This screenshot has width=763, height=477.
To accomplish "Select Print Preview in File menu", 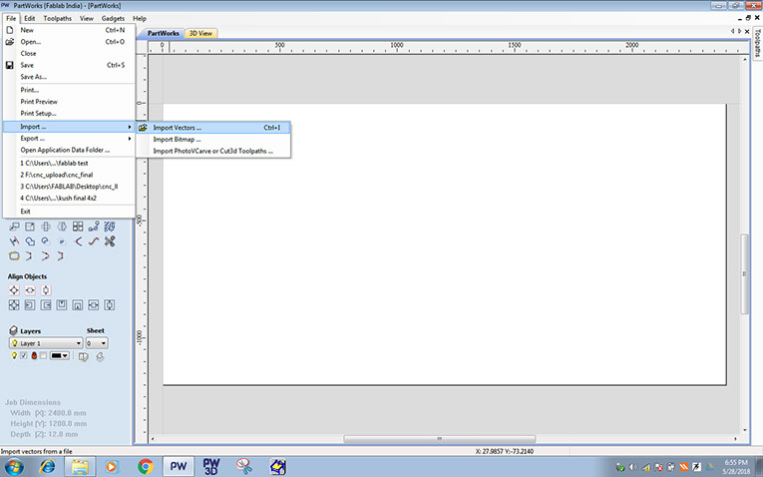I will (69, 101).
